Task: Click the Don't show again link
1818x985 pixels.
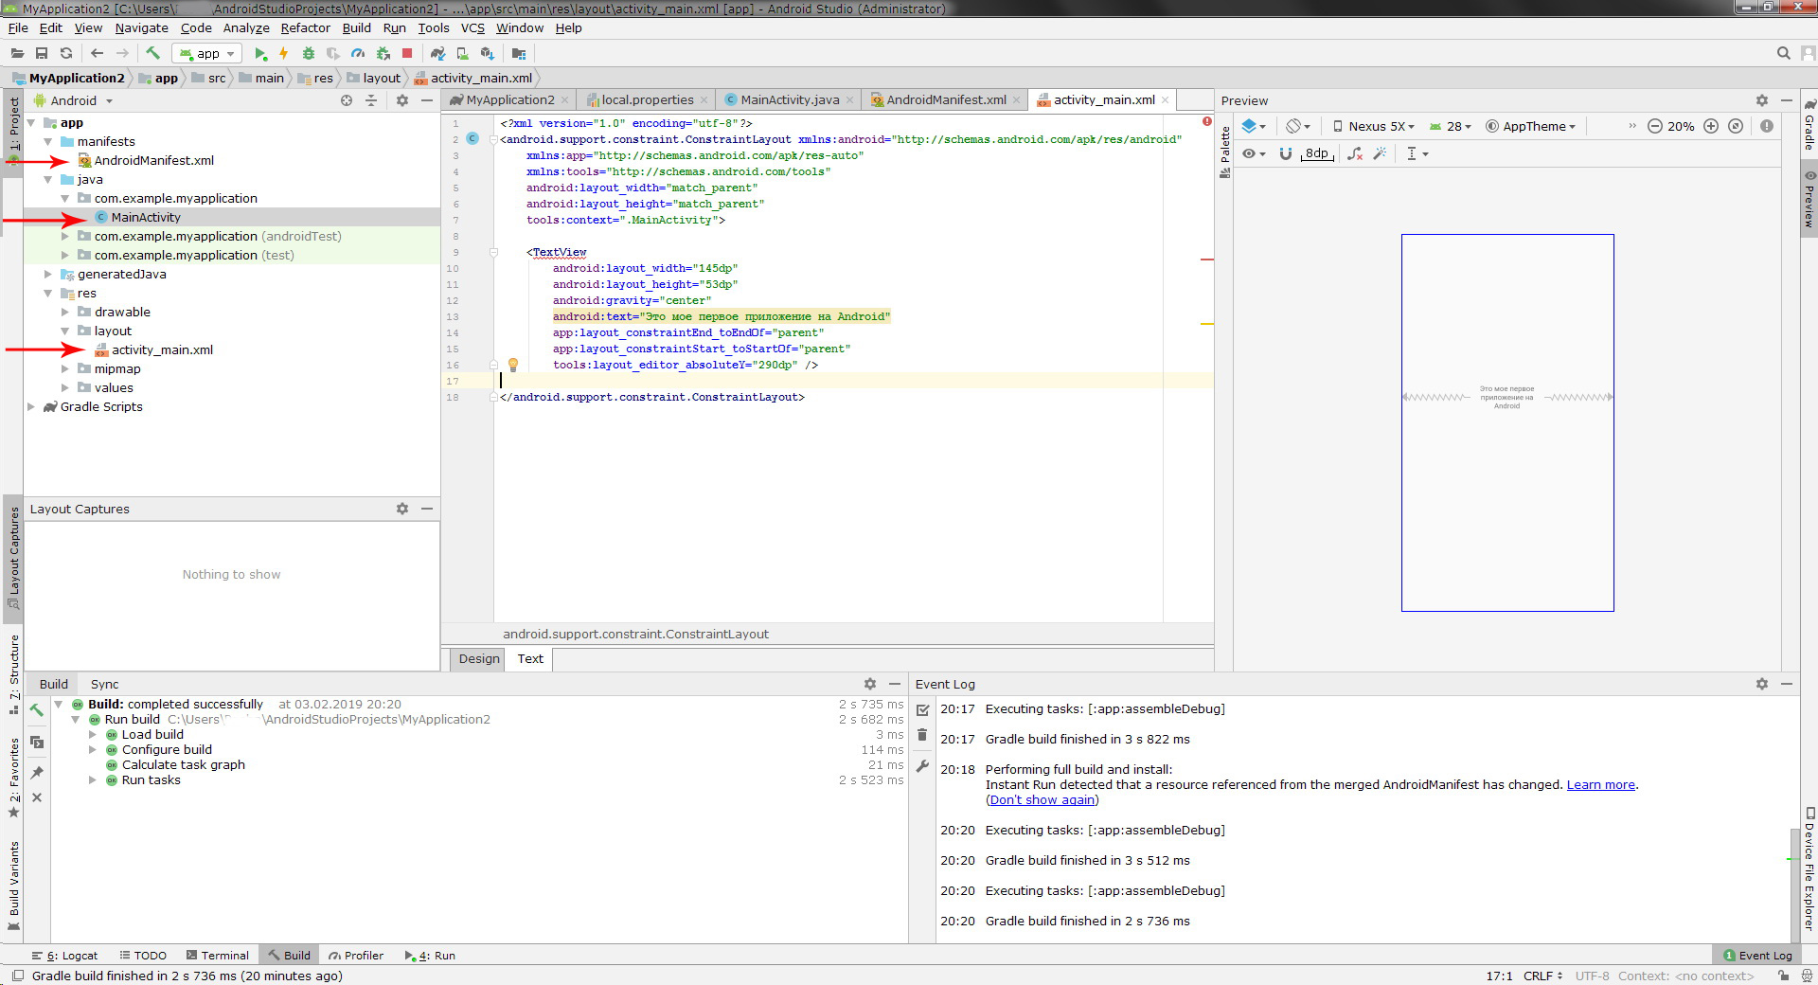Action: pyautogui.click(x=1042, y=799)
